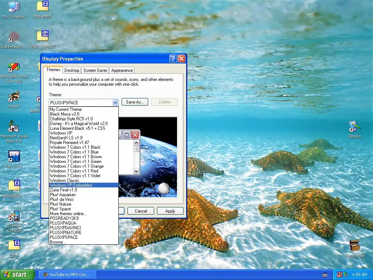The height and width of the screenshot is (280, 373).
Task: Click the red security alert tray icon
Action: tap(339, 275)
